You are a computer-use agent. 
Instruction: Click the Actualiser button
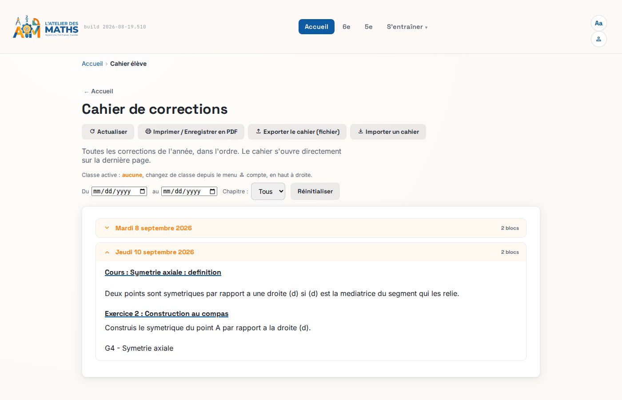[108, 132]
